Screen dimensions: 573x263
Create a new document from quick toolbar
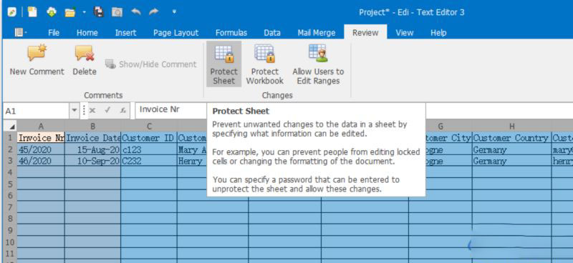[x=32, y=12]
